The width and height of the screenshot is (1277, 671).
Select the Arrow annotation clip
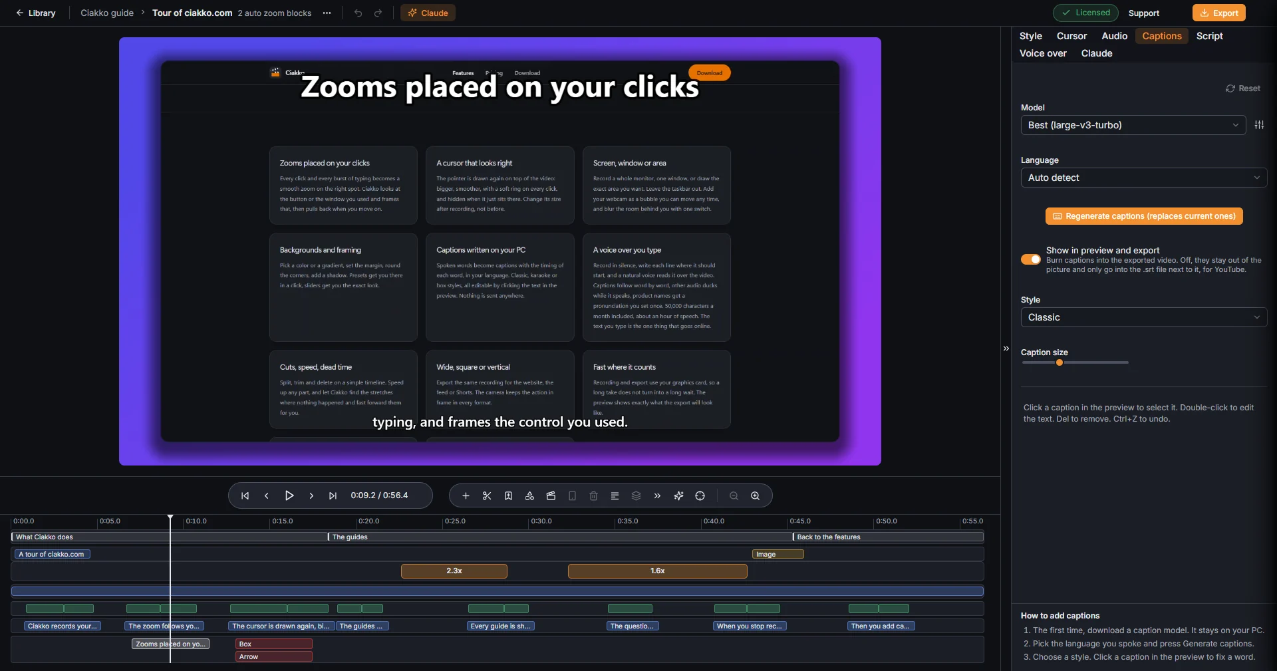pyautogui.click(x=274, y=656)
